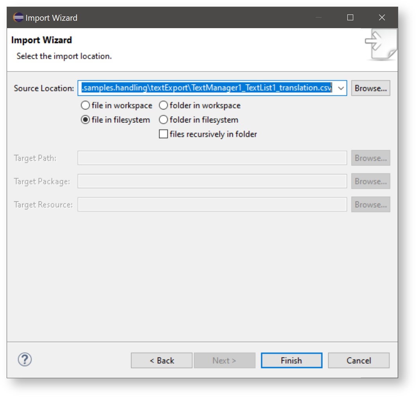Click inside the Source Location text field

pos(207,88)
